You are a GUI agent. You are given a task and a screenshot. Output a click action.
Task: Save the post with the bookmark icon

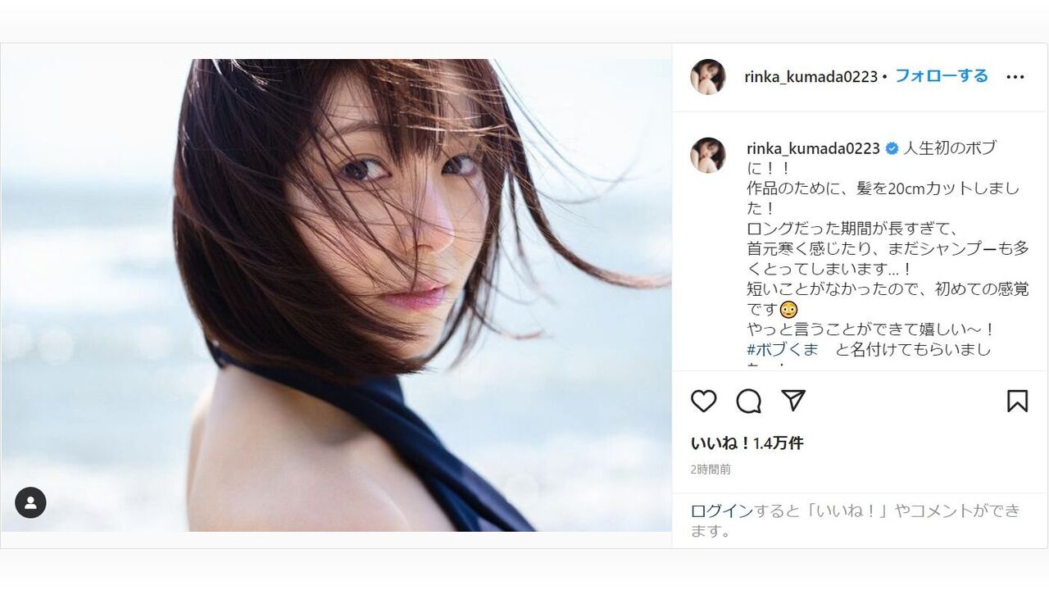click(1017, 401)
